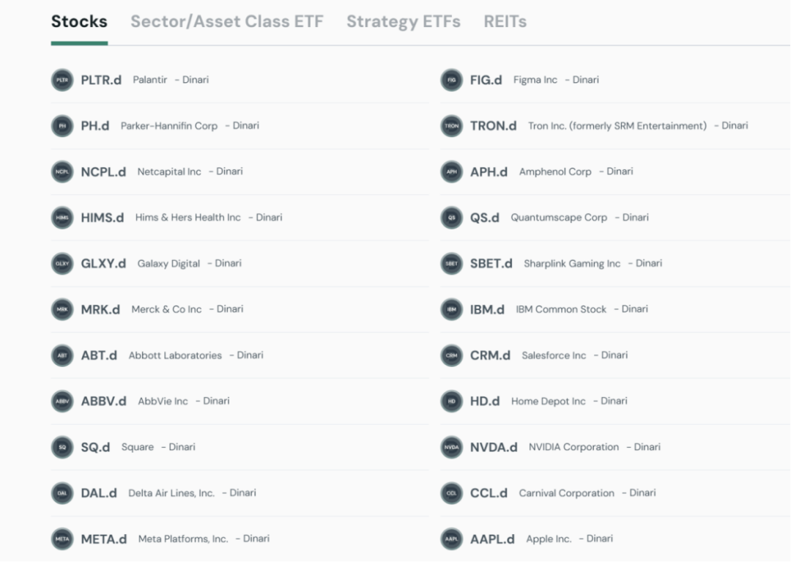Image resolution: width=791 pixels, height=562 pixels.
Task: Click the NVDA round ticker icon
Action: [452, 447]
